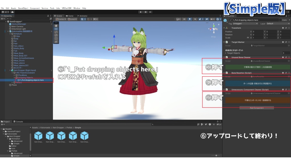This screenshot has width=291, height=164.
Task: Switch to the Animator tab
Action: pyautogui.click(x=82, y=16)
